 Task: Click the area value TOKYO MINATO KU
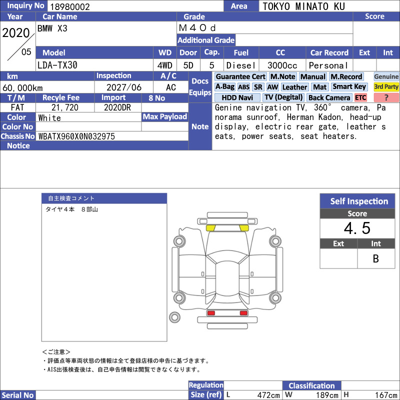(x=303, y=6)
